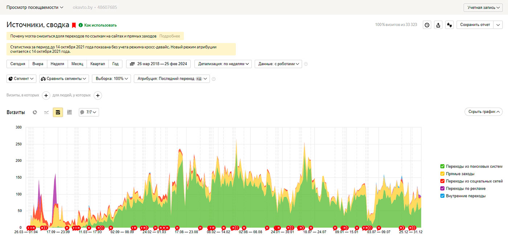The width and height of the screenshot is (508, 251).
Task: Toggle Прямые заходы legend checkbox
Action: [x=442, y=174]
